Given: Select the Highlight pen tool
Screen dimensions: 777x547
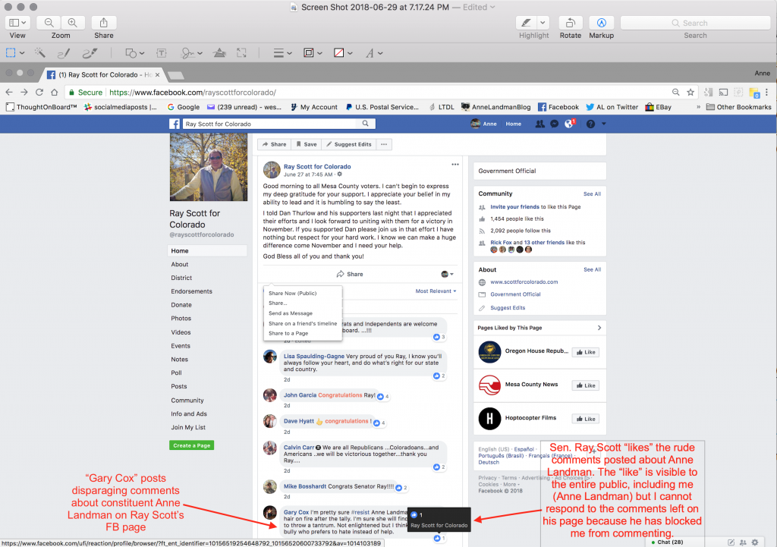Looking at the screenshot, I should pos(527,23).
